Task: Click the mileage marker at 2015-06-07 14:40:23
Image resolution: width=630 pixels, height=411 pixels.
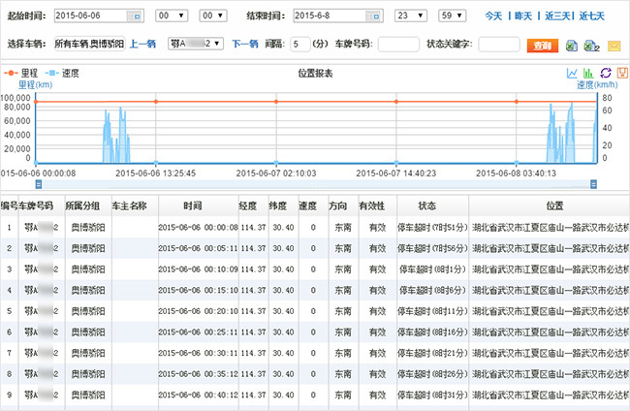Action: (x=396, y=102)
